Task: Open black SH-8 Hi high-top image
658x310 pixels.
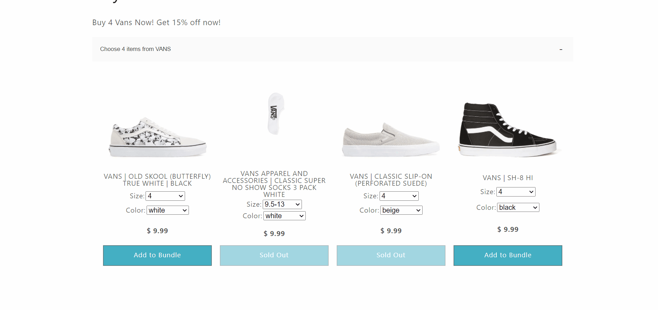Action: pyautogui.click(x=507, y=130)
